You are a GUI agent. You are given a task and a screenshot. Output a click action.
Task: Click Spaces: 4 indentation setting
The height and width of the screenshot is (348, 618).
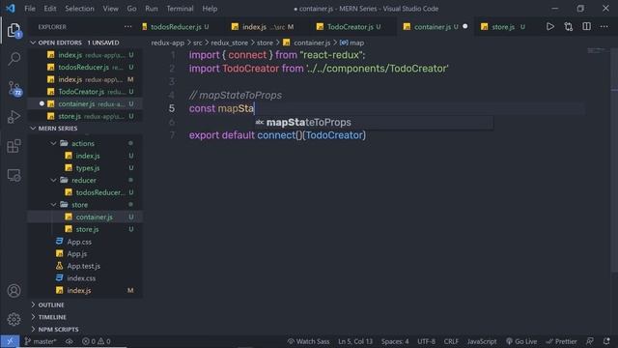pyautogui.click(x=395, y=341)
